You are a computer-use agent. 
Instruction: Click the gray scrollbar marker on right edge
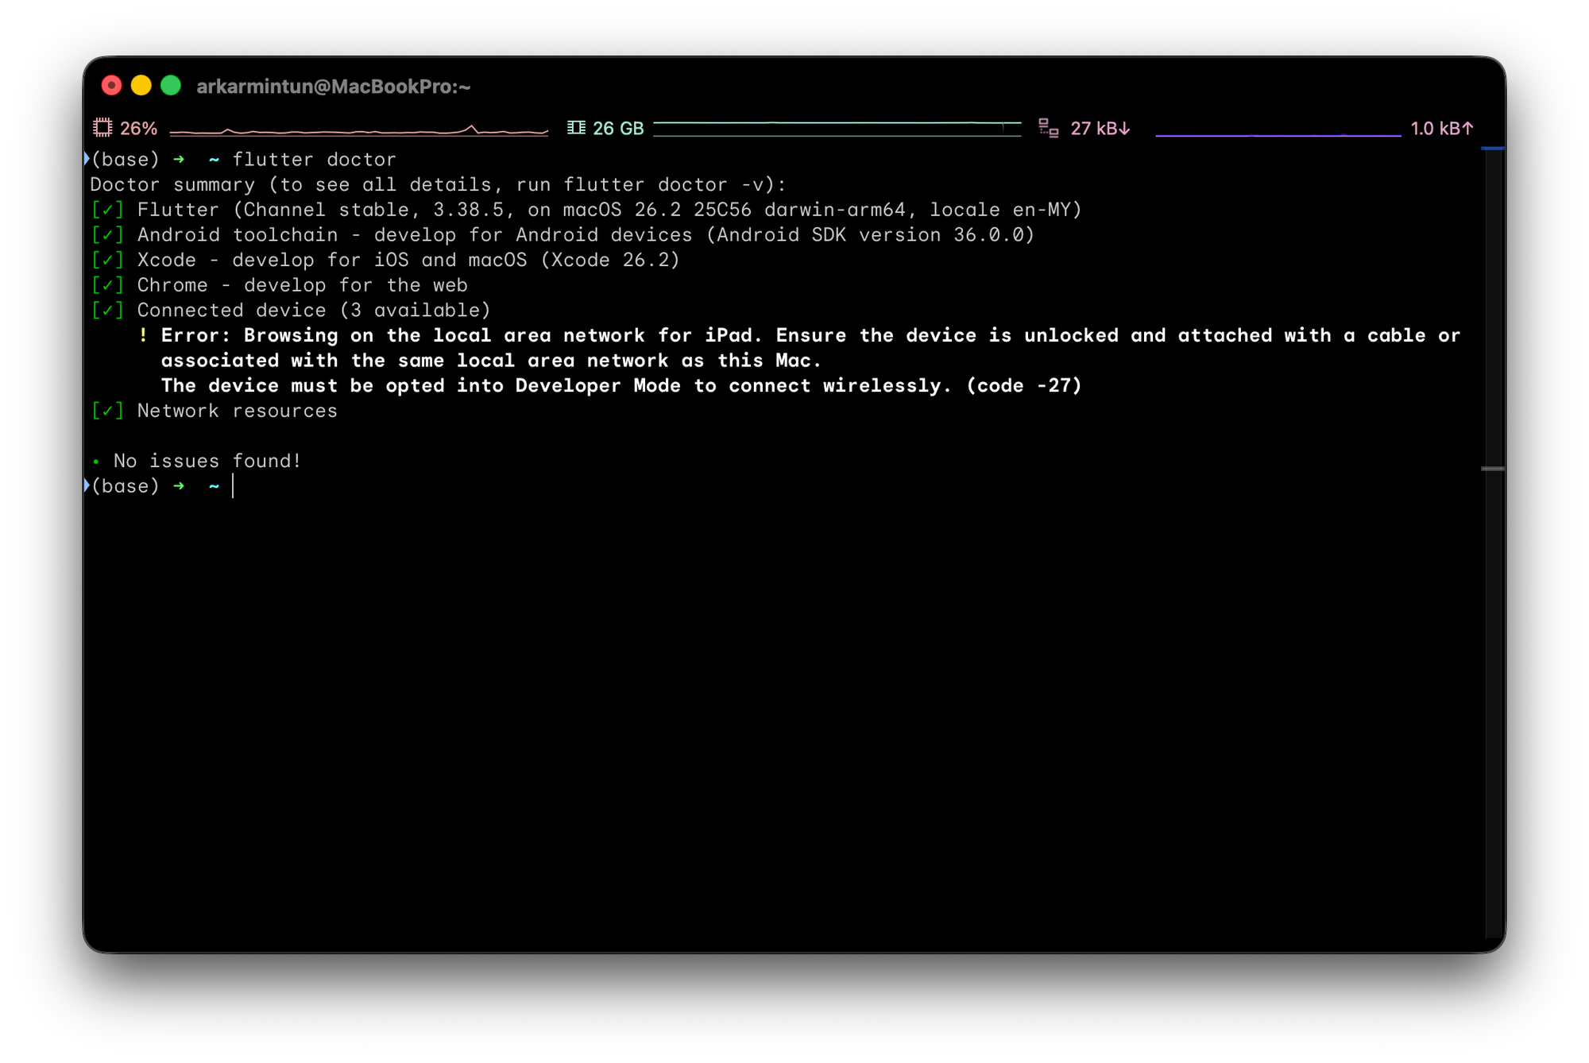pyautogui.click(x=1493, y=469)
